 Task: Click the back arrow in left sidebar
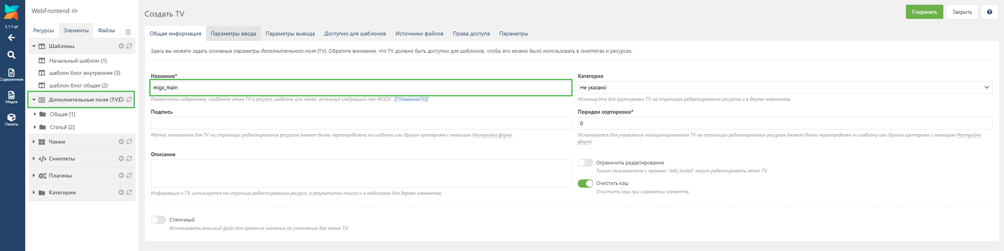point(11,38)
